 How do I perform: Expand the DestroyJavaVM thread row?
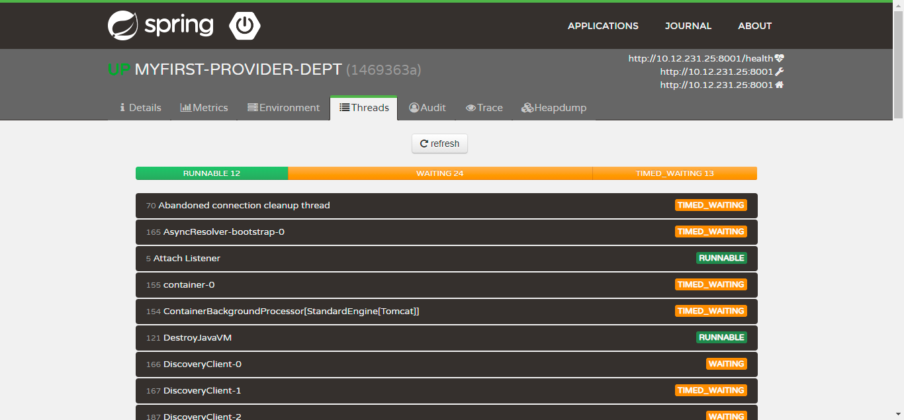pos(447,338)
